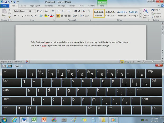The height and width of the screenshot is (123, 164).
Task: Toggle Show/Hide paragraph marks
Action: pos(89,11)
